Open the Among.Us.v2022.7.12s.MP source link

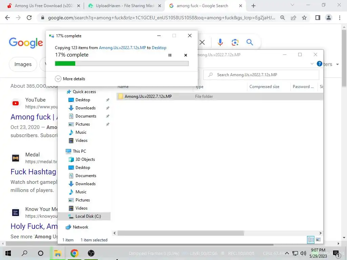point(122,48)
